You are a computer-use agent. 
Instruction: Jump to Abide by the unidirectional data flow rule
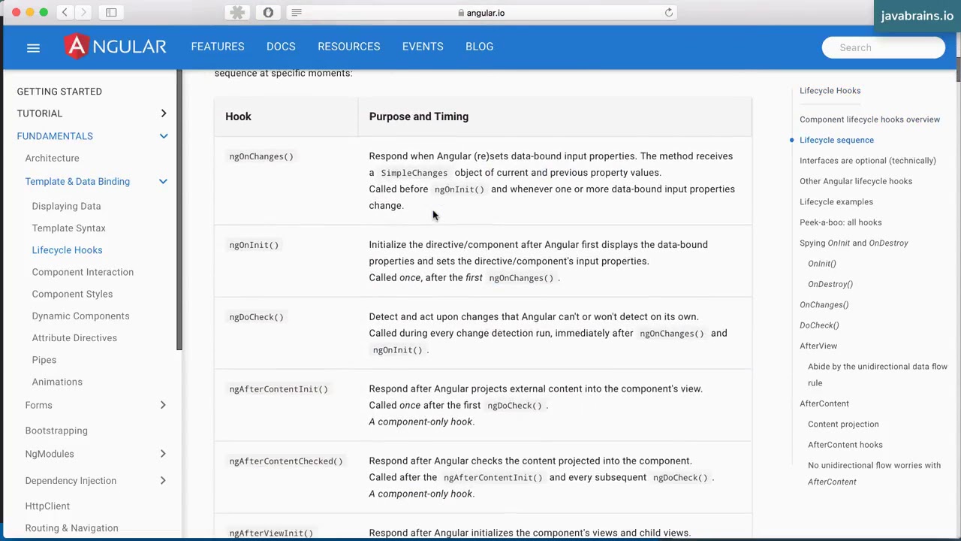coord(878,374)
